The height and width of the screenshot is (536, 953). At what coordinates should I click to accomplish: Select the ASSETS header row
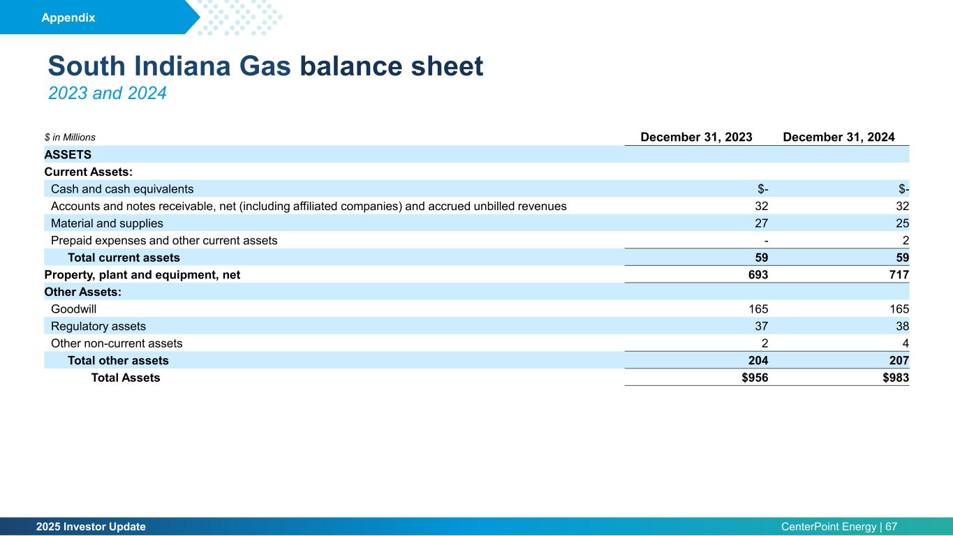477,154
